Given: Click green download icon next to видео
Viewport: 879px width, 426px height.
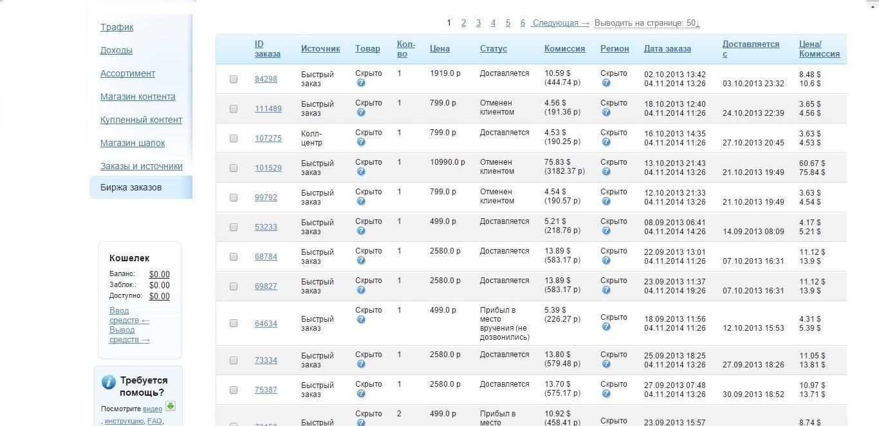Looking at the screenshot, I should point(171,406).
